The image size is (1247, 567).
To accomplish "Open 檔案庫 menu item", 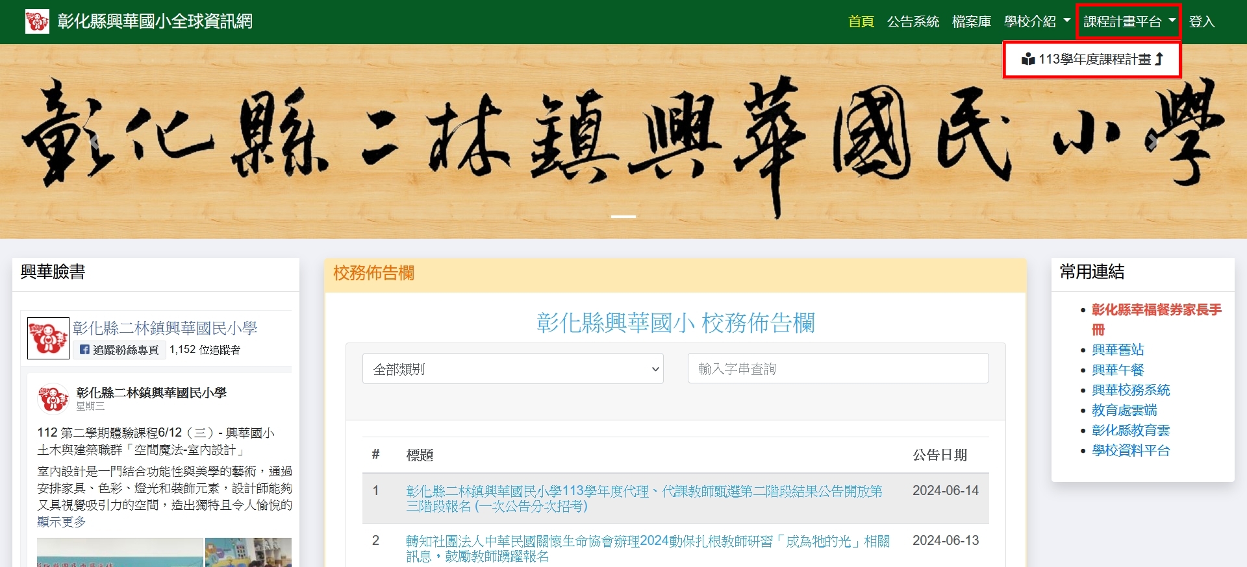I will [x=972, y=21].
